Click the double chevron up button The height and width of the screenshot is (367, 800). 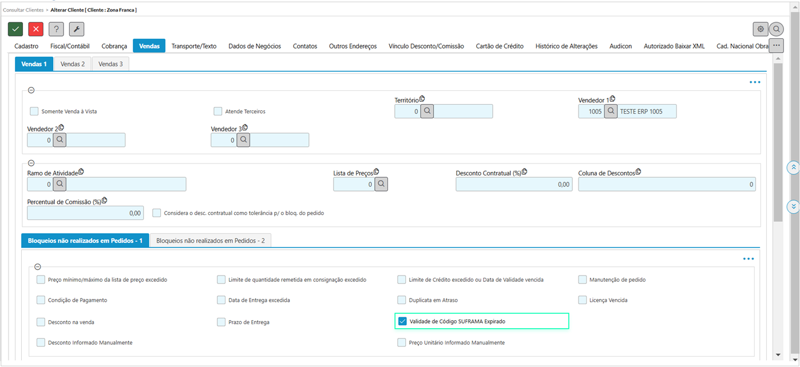793,167
